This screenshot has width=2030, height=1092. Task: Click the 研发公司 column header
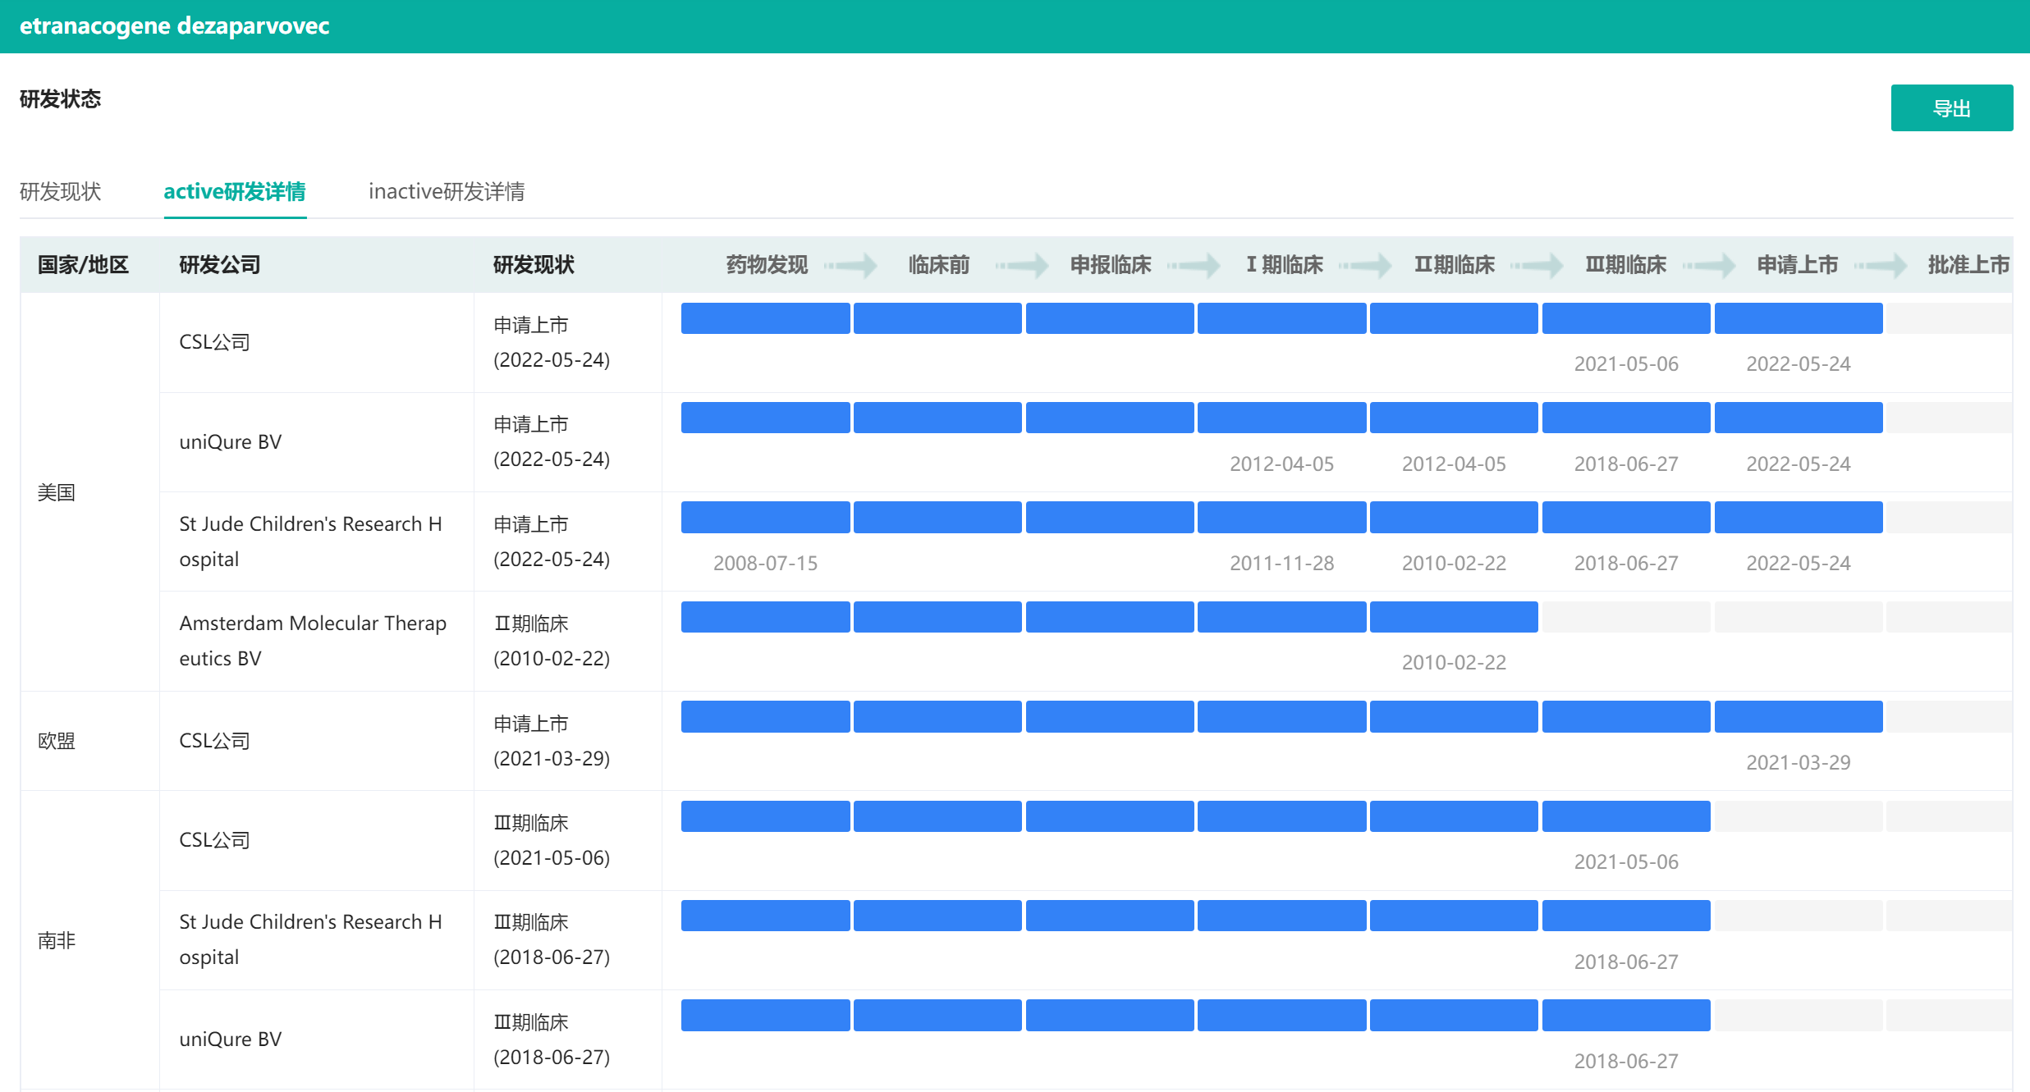click(x=220, y=265)
